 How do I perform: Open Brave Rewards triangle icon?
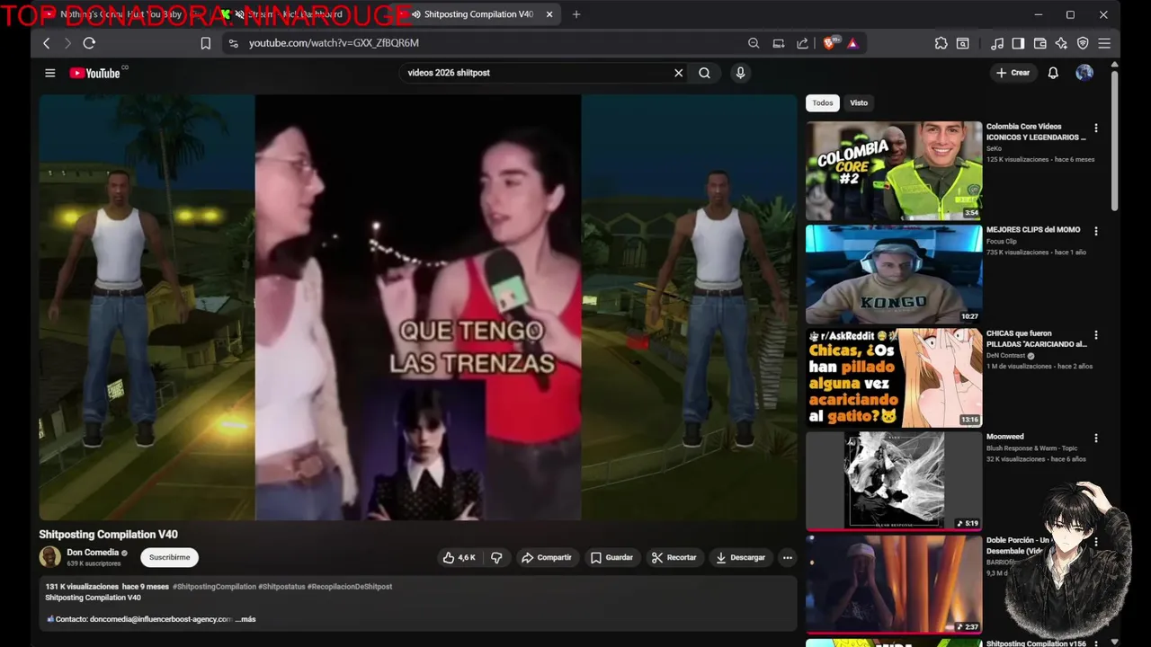tap(852, 43)
